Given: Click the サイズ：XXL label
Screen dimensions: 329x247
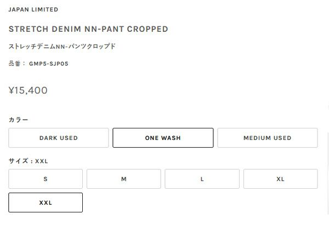Looking at the screenshot, I should point(29,161).
